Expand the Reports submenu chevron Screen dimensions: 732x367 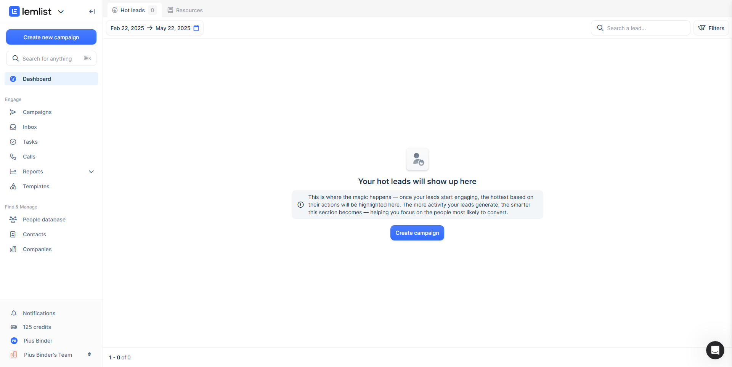tap(91, 171)
